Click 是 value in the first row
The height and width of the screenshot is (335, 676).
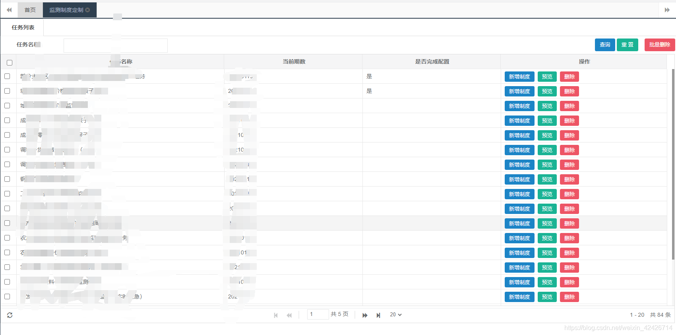(369, 76)
